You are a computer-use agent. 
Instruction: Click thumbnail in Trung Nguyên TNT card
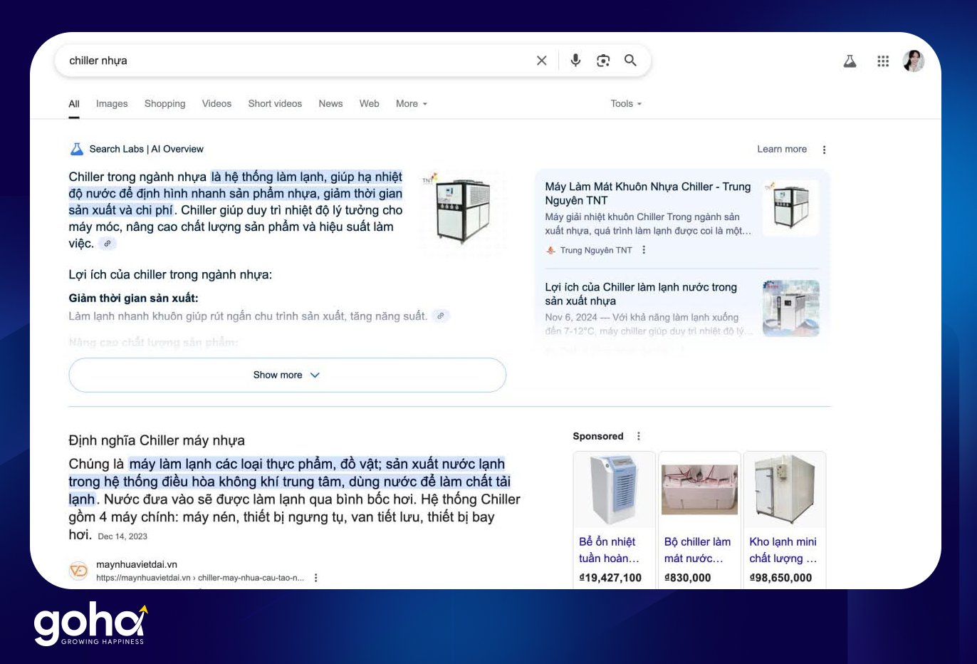click(x=790, y=208)
